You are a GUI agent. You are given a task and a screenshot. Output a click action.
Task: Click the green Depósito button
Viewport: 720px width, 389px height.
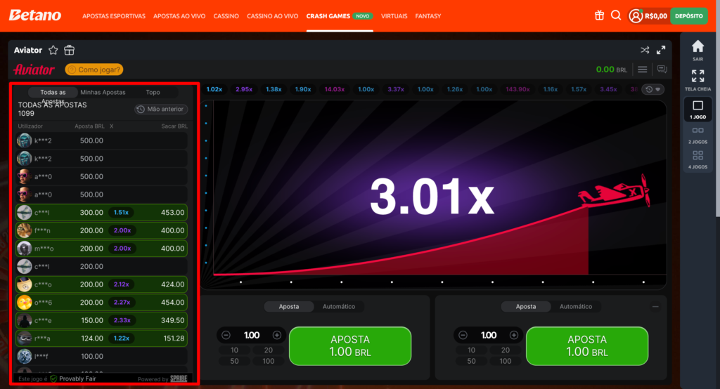click(689, 16)
